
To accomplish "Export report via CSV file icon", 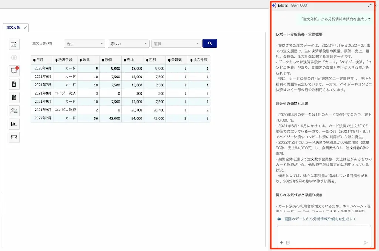I will pos(14,97).
